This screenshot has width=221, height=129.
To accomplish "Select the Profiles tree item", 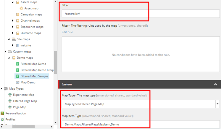I will point(10,120).
